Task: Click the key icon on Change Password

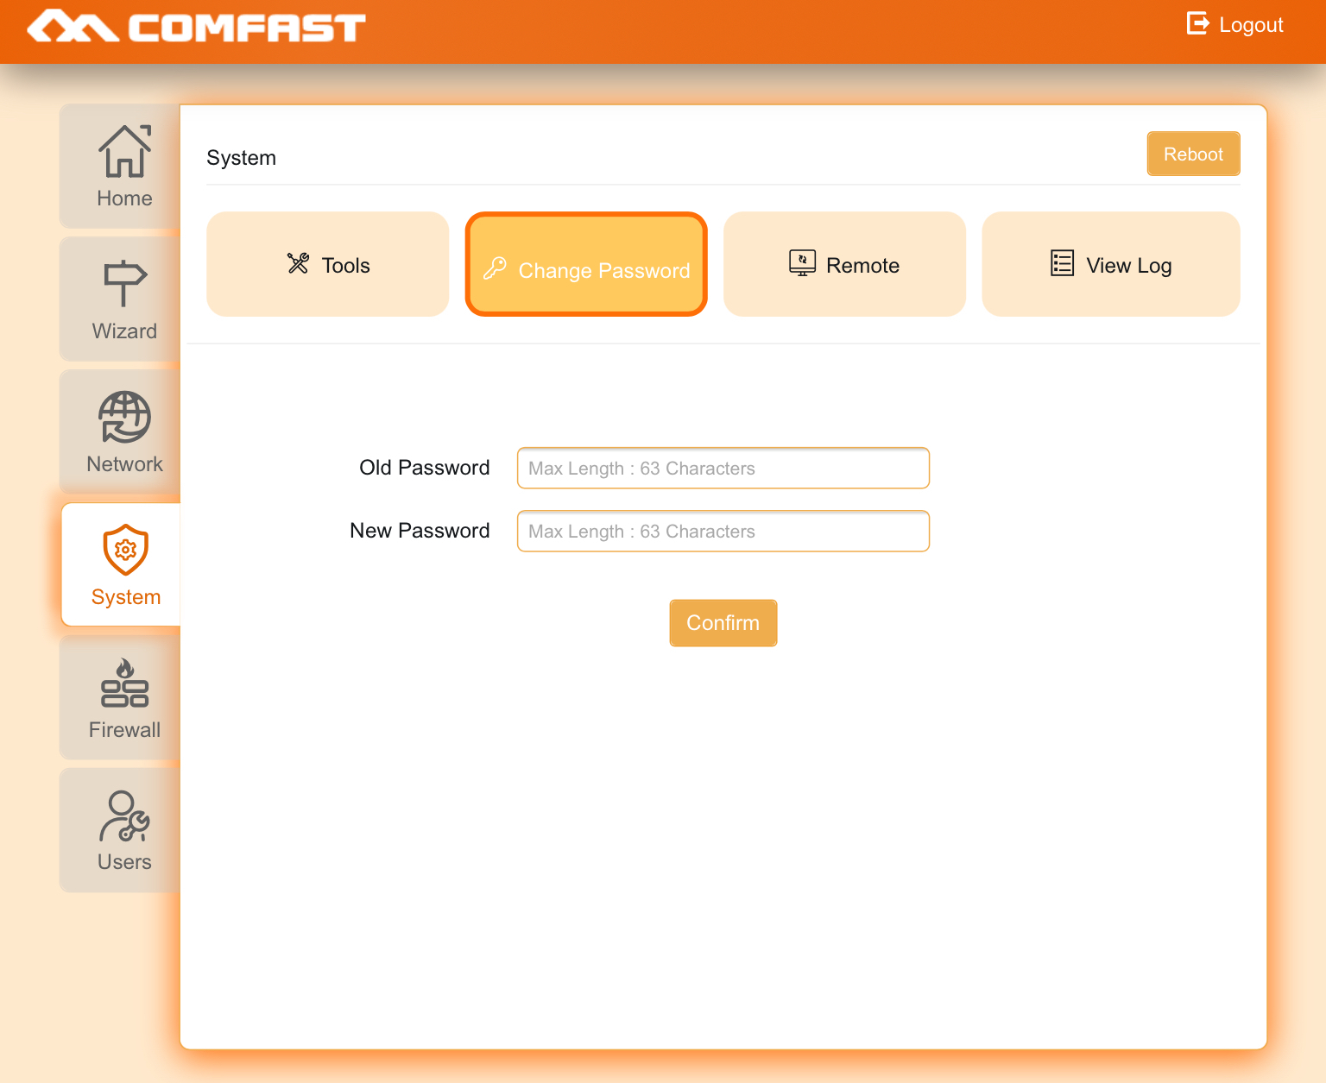Action: (495, 268)
